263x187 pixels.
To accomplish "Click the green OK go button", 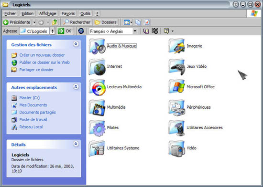I will click(x=65, y=31).
